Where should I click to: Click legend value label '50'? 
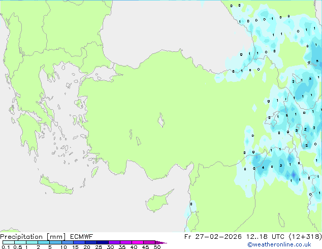click(x=157, y=247)
